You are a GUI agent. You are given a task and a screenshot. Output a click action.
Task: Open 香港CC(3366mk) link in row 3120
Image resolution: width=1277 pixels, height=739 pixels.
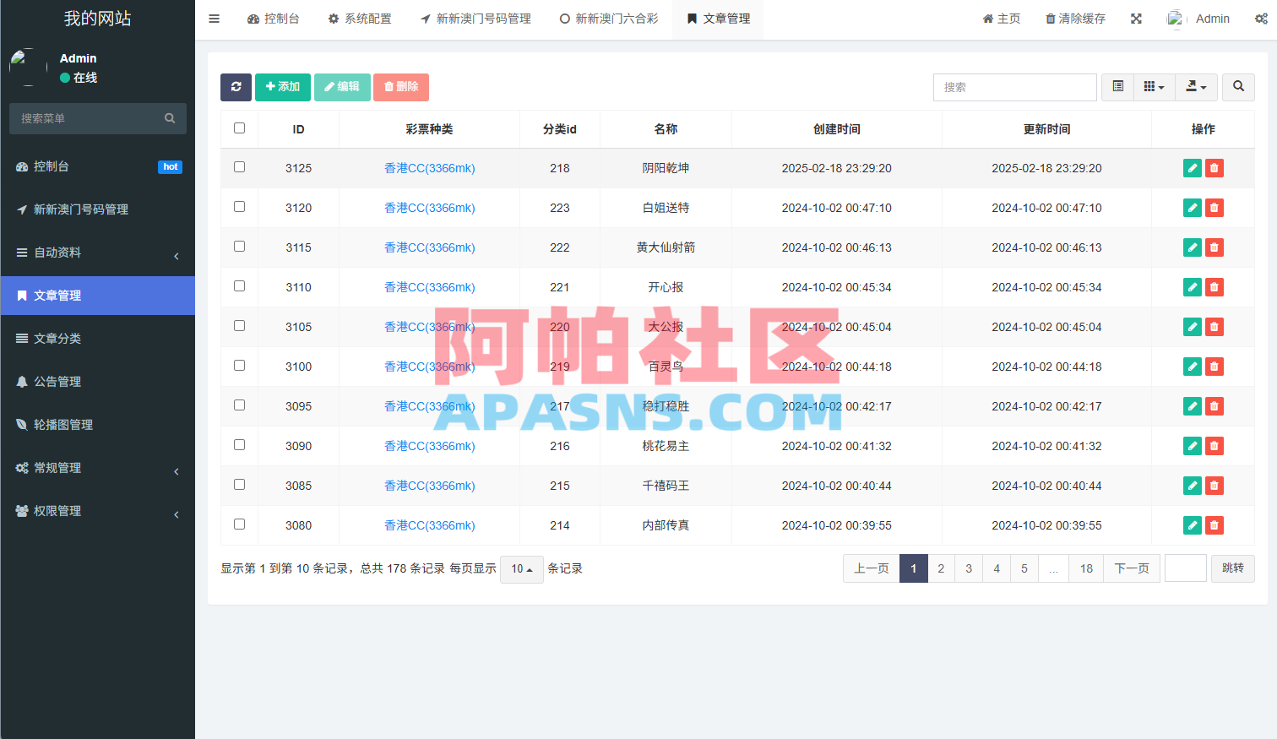pos(430,208)
